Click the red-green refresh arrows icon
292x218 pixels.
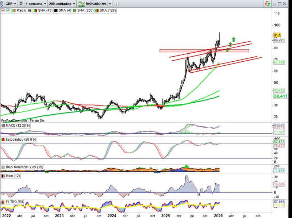[268, 4]
